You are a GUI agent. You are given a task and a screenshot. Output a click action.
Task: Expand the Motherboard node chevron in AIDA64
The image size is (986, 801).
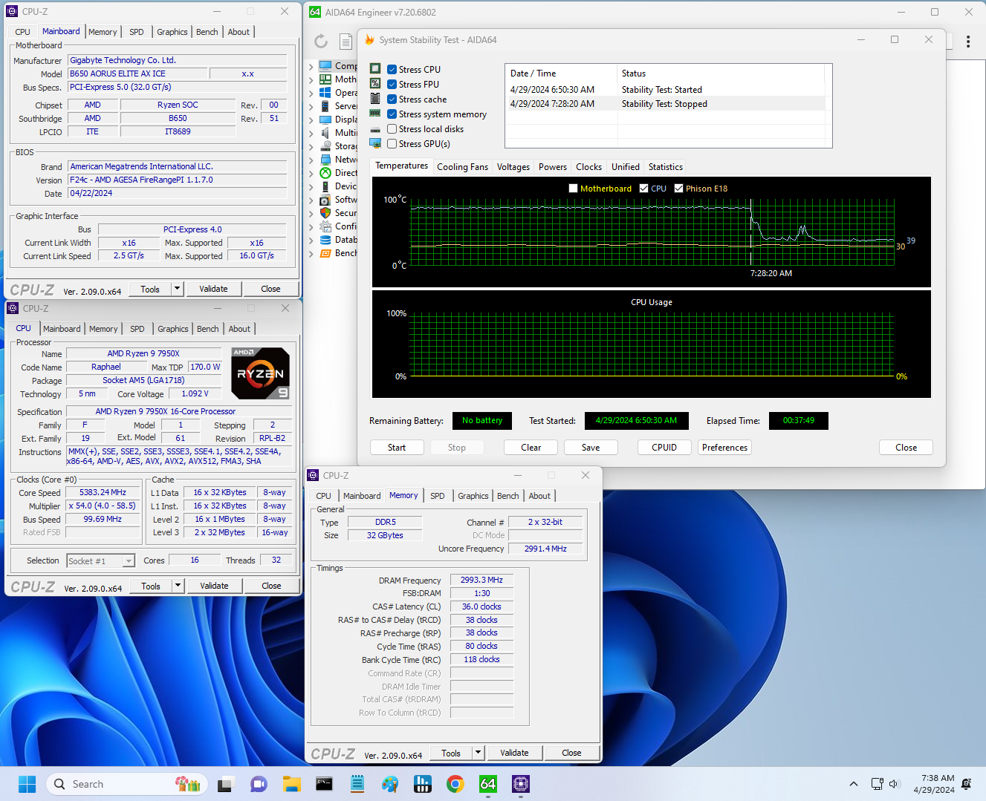click(311, 79)
